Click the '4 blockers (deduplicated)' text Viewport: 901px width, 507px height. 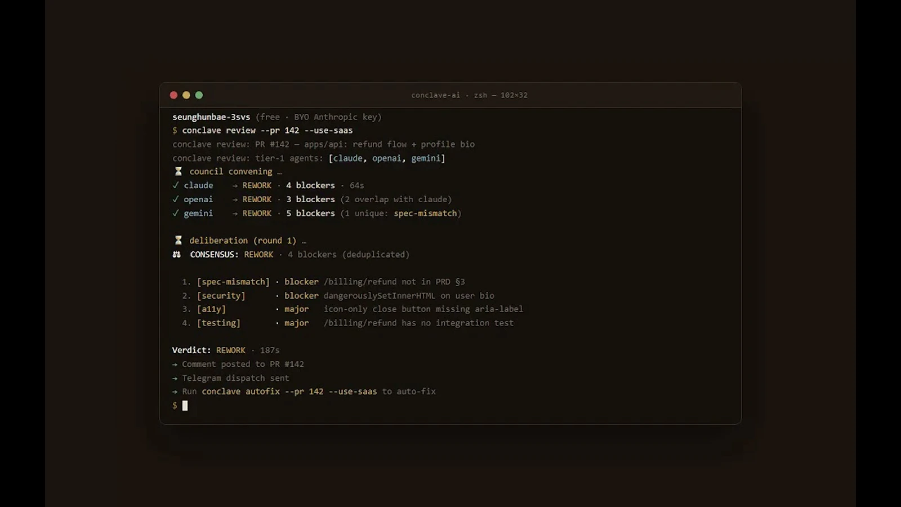(x=349, y=255)
